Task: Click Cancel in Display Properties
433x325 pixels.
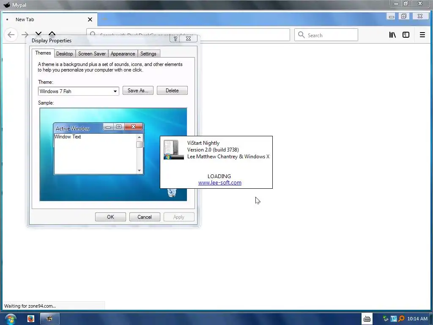Action: pyautogui.click(x=145, y=217)
